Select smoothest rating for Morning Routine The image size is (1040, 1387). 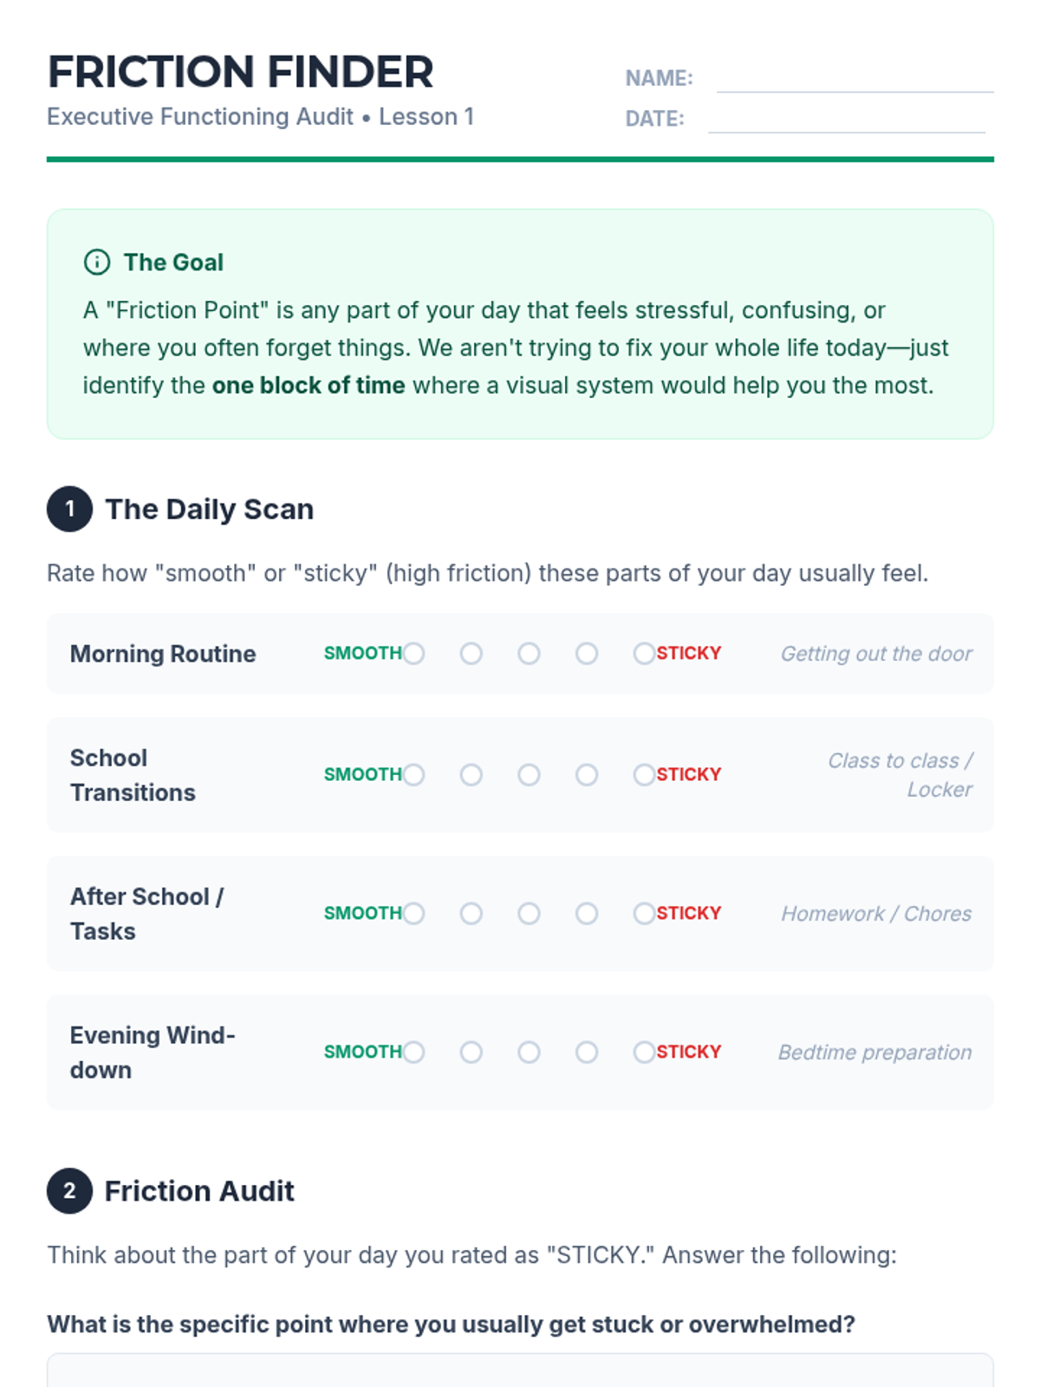point(414,654)
